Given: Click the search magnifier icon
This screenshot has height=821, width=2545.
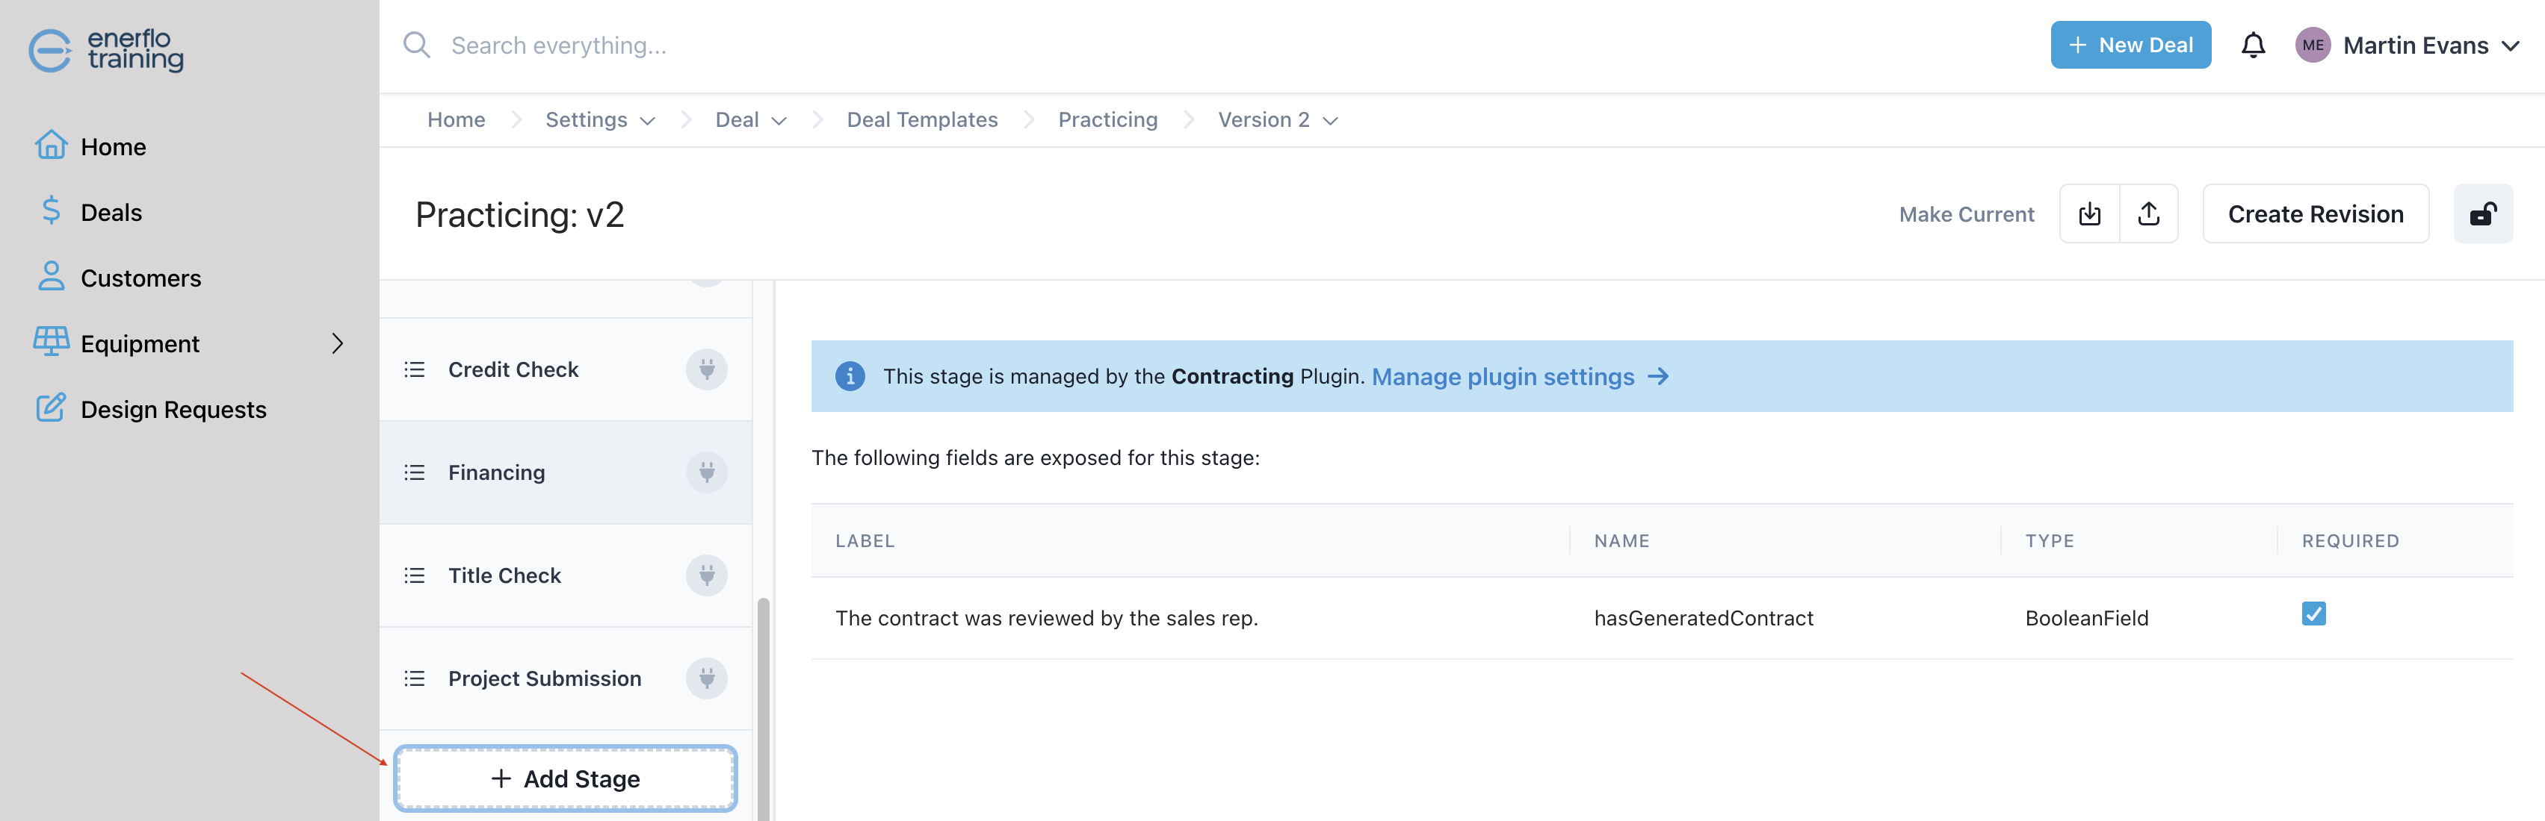Looking at the screenshot, I should click(x=417, y=46).
